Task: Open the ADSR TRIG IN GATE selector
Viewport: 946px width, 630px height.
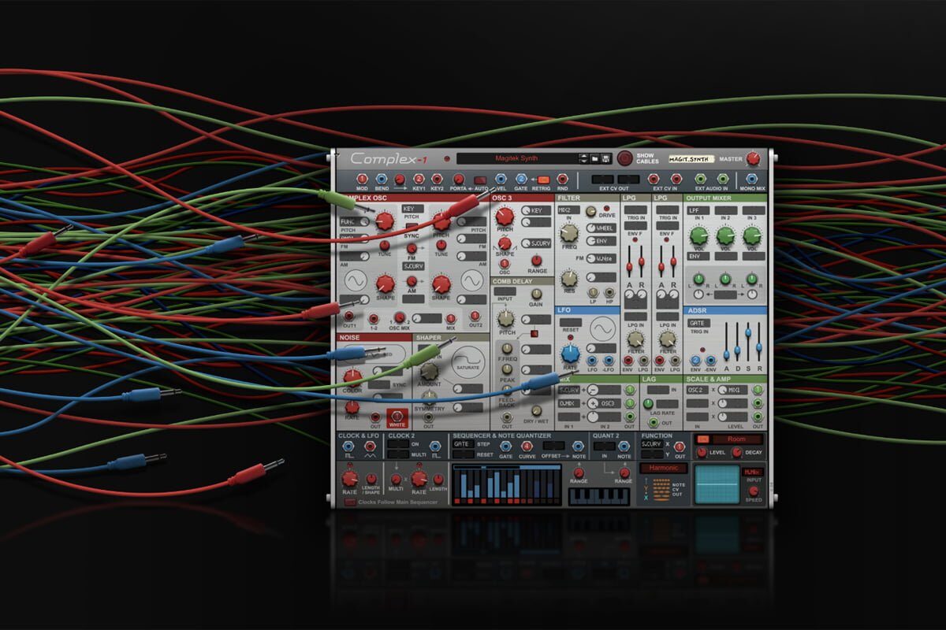Action: pos(698,323)
